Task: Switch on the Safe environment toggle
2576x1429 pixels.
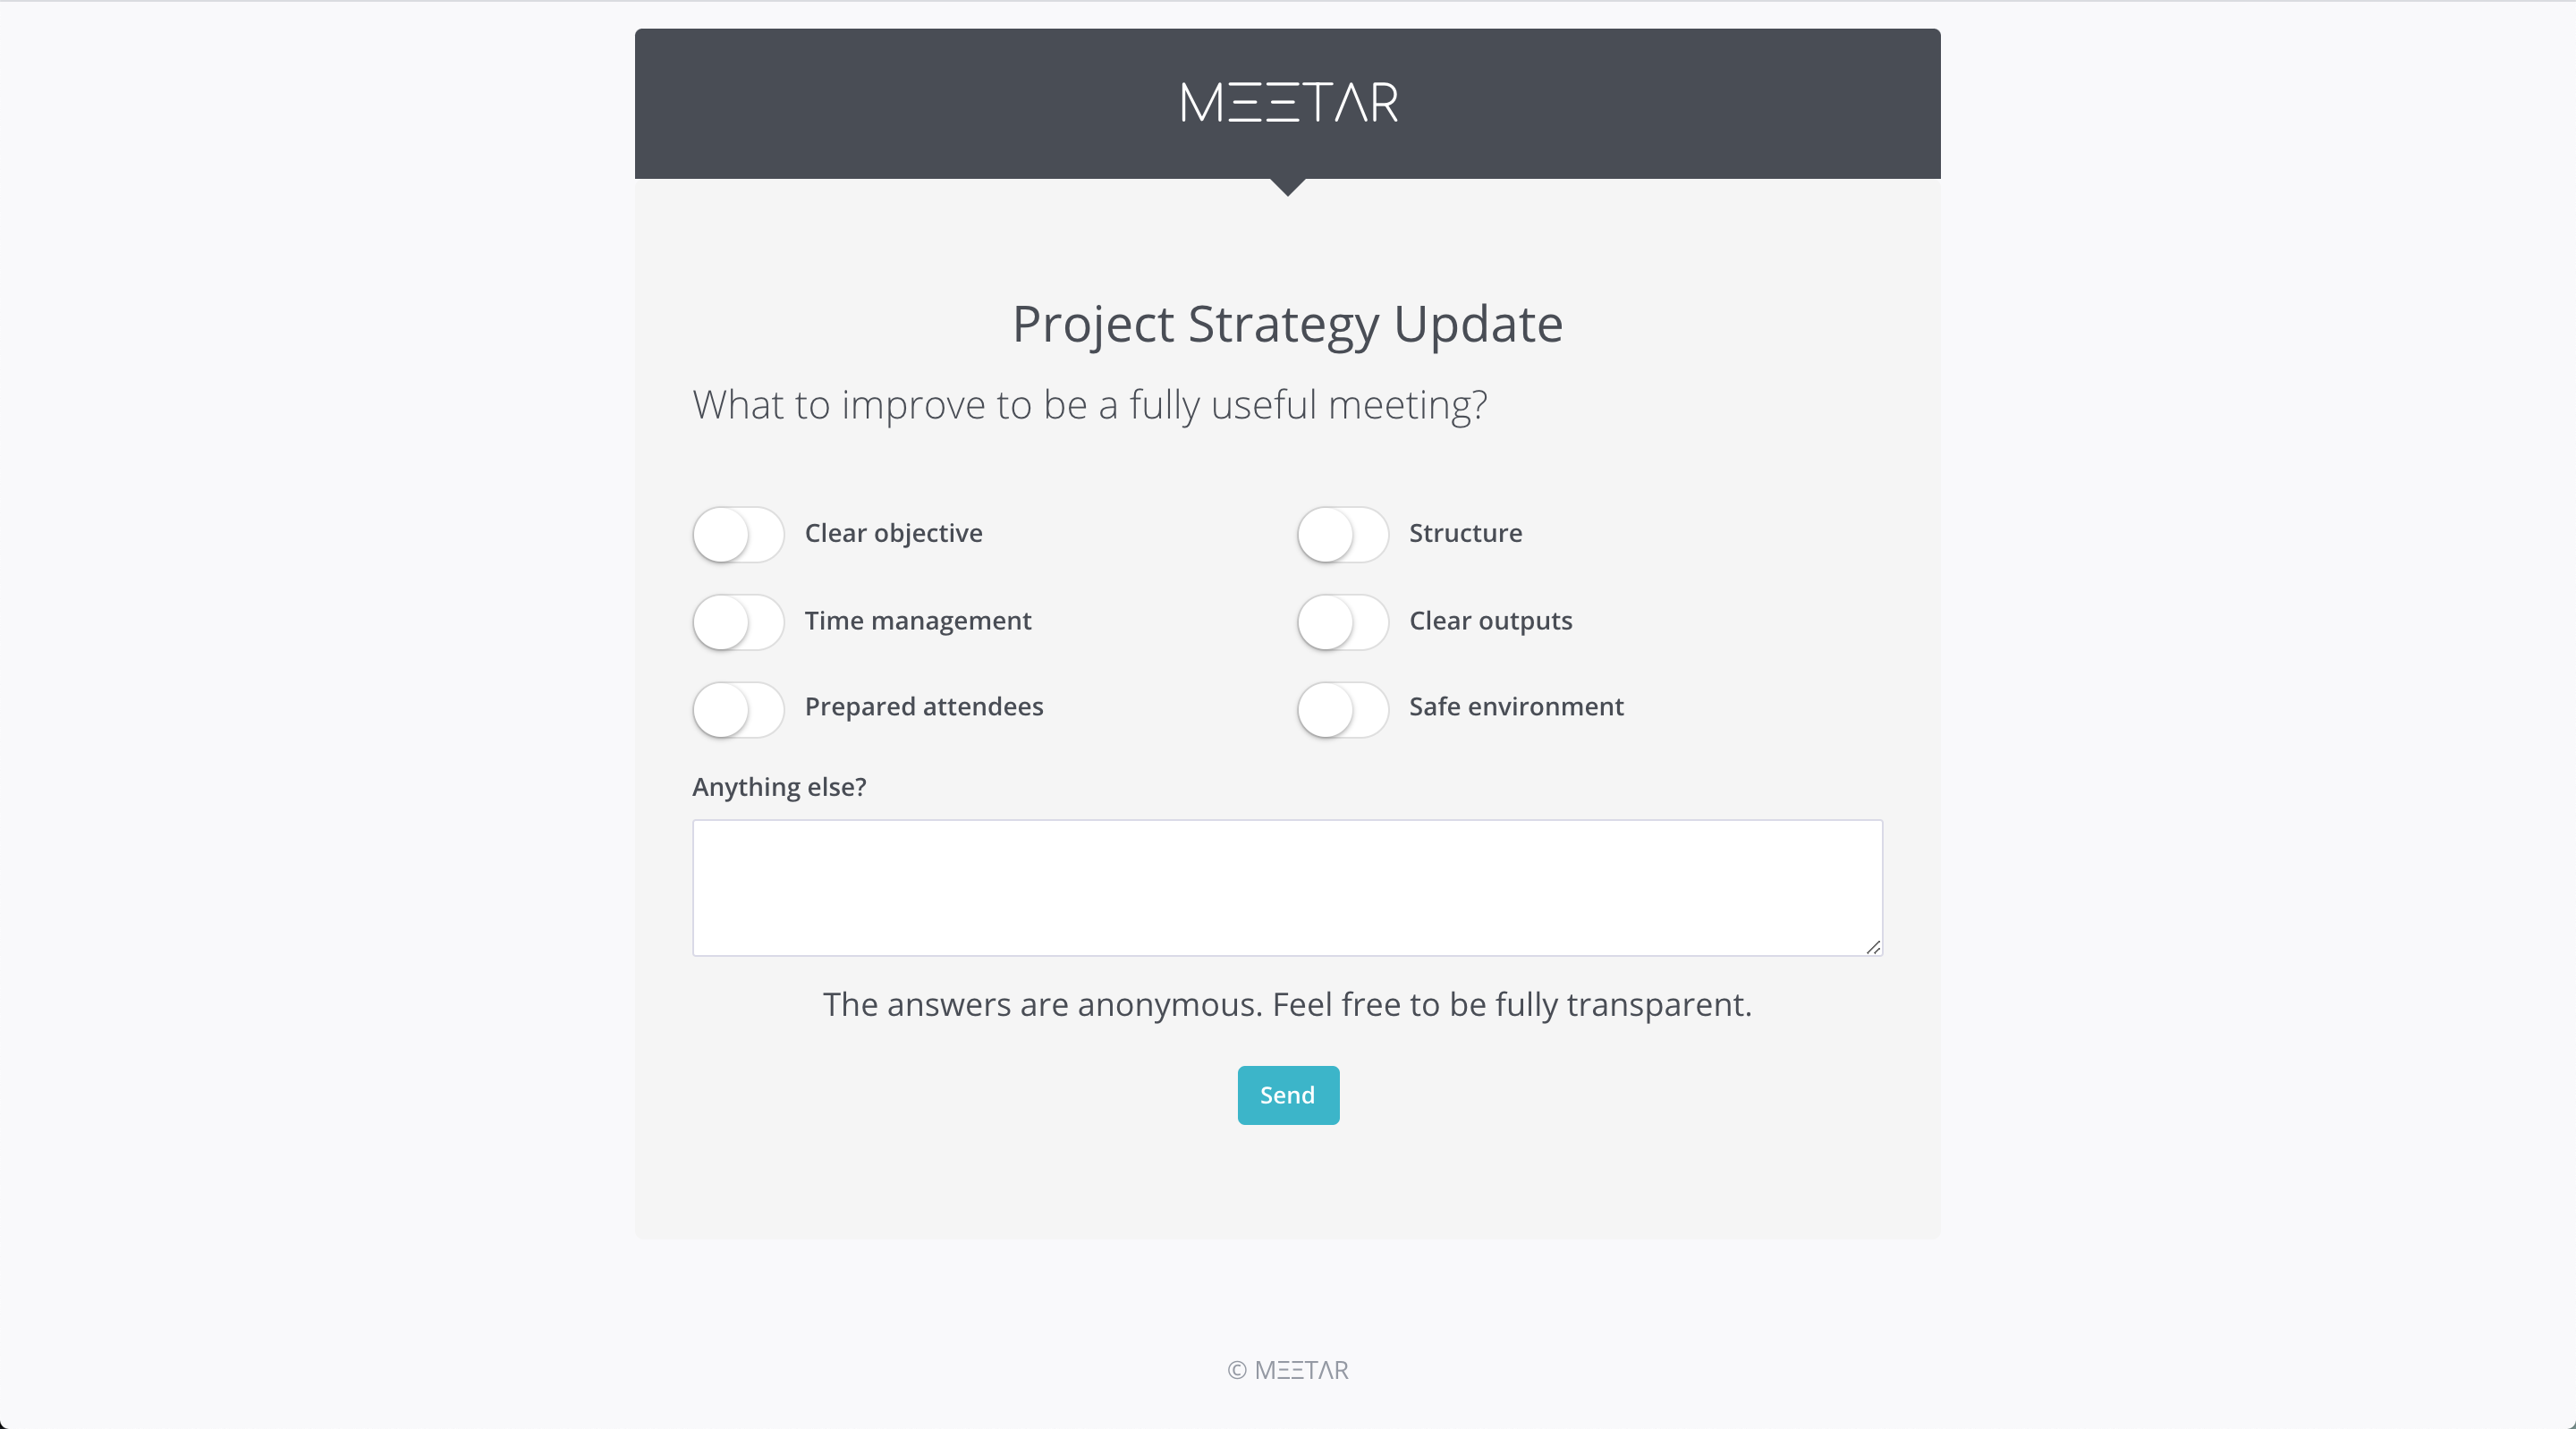Action: (x=1342, y=709)
